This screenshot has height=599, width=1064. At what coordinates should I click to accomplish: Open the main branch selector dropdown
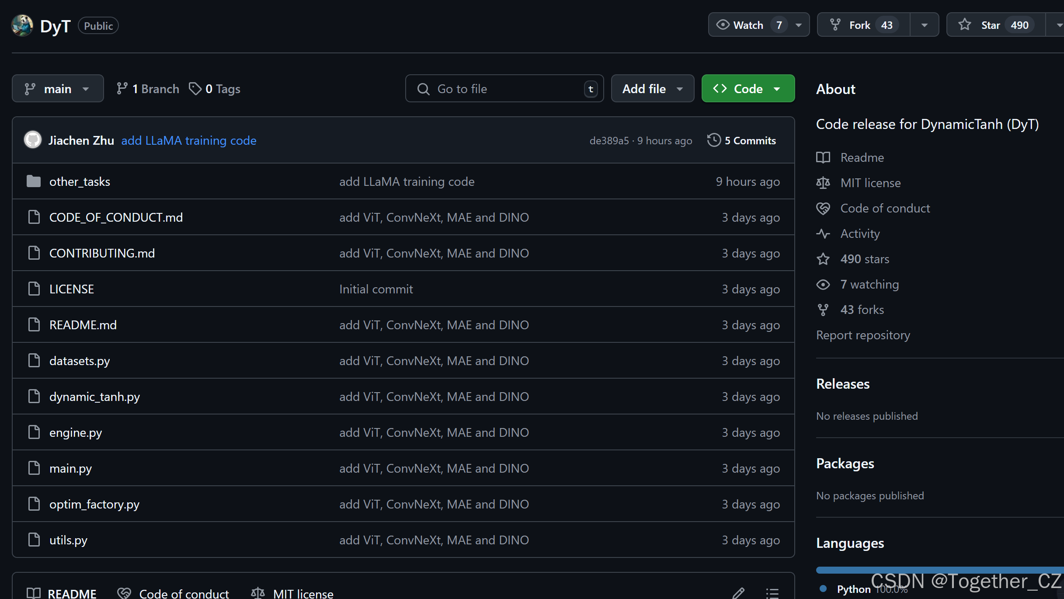[x=58, y=89]
